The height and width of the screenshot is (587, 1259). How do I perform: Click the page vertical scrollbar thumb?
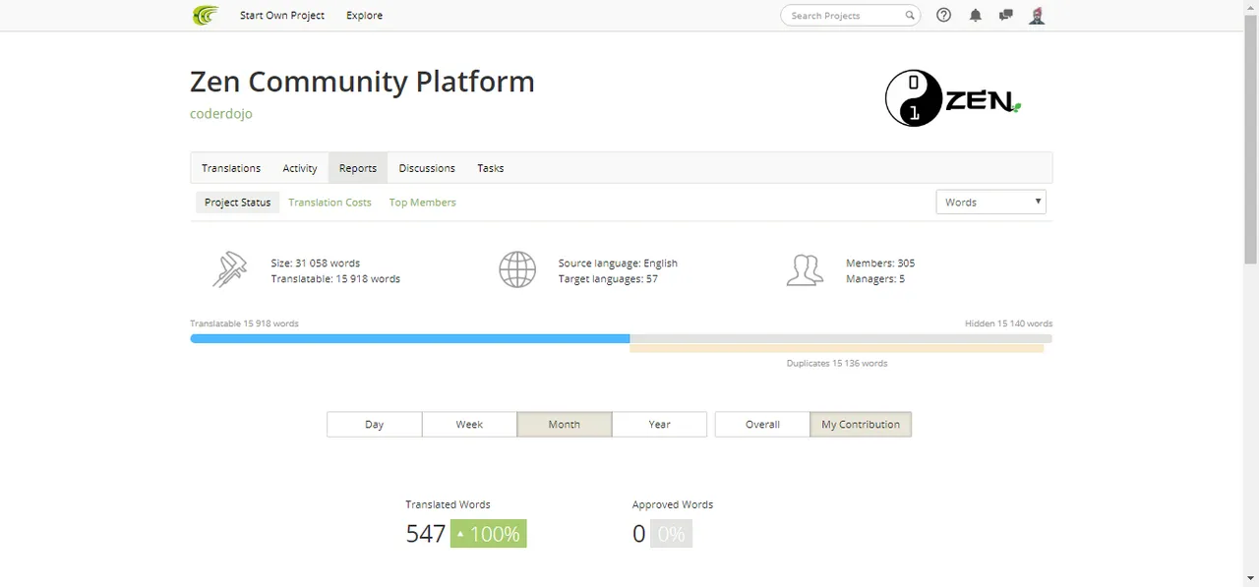(x=1251, y=138)
